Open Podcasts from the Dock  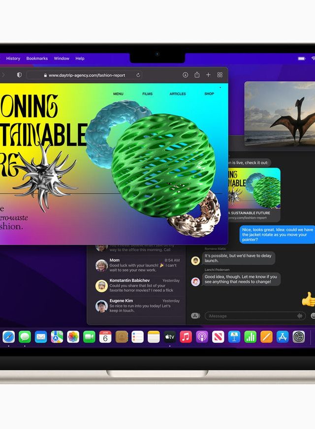(202, 337)
